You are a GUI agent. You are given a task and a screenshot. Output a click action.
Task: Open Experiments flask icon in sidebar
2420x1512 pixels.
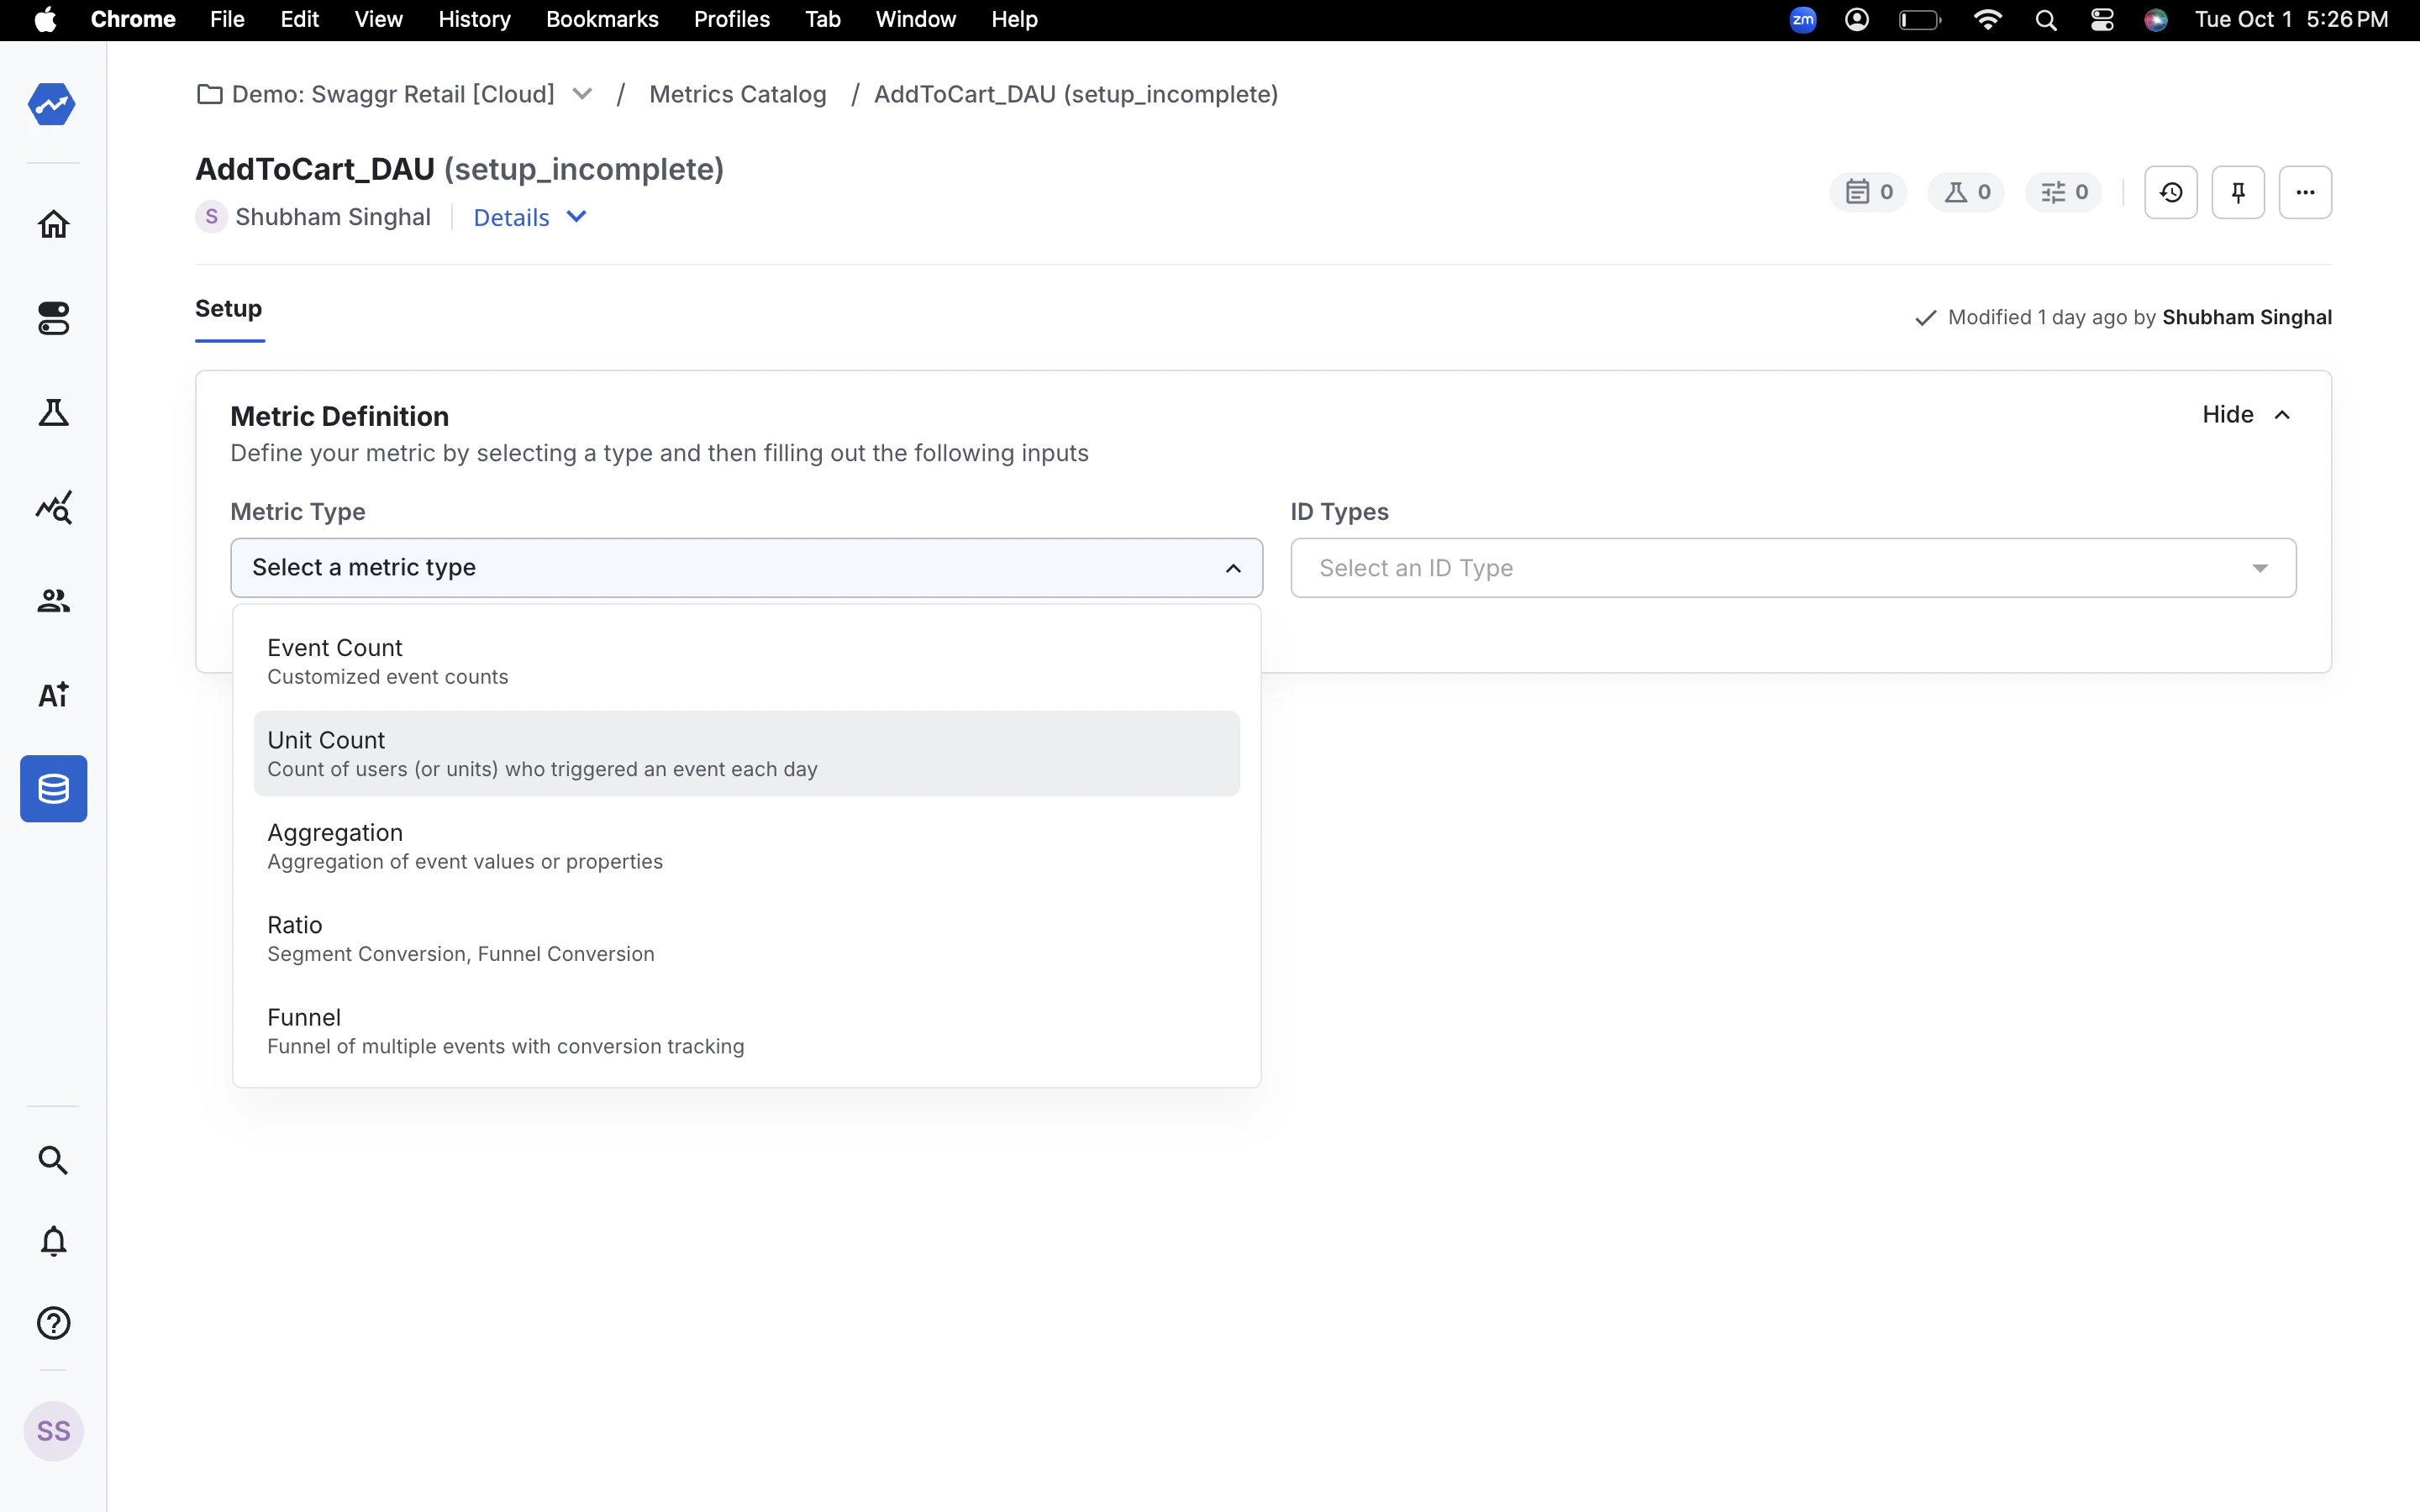(x=53, y=412)
